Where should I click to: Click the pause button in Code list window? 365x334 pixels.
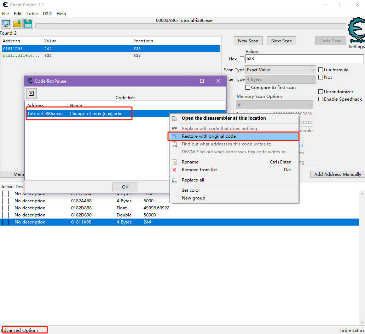31,94
